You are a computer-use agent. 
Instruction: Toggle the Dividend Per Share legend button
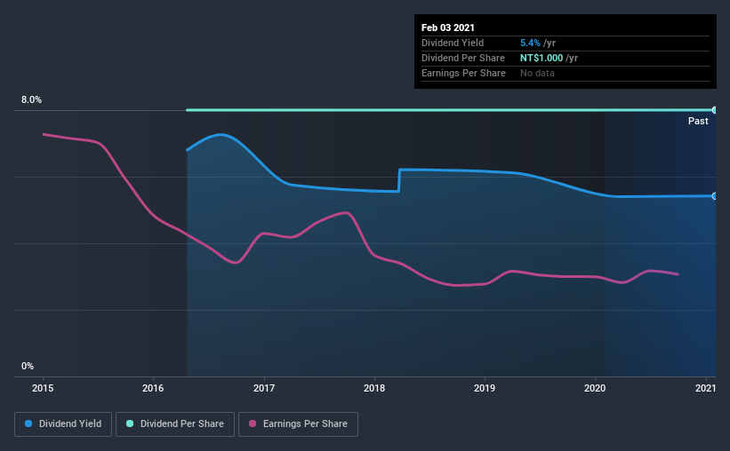pos(175,424)
